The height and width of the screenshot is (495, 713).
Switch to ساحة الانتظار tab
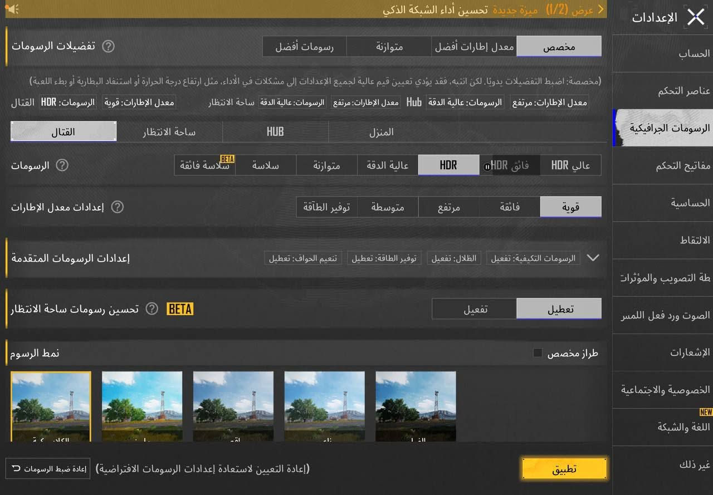pos(169,132)
